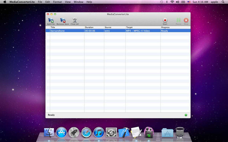Image resolution: width=228 pixels, height=142 pixels.
Task: Open the Trash in the Dock
Action: (x=180, y=132)
